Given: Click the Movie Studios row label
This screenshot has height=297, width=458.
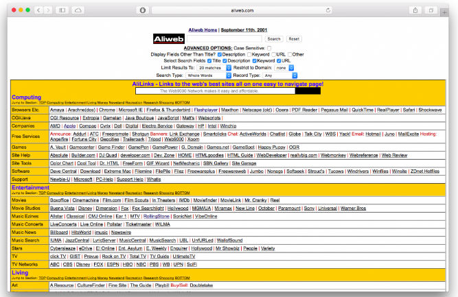Looking at the screenshot, I should click(26, 209).
